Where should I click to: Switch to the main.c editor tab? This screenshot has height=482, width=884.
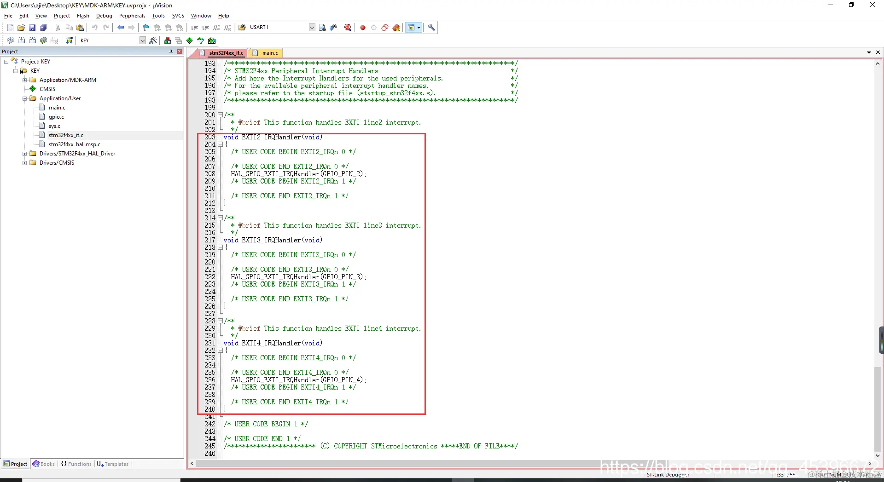(267, 53)
